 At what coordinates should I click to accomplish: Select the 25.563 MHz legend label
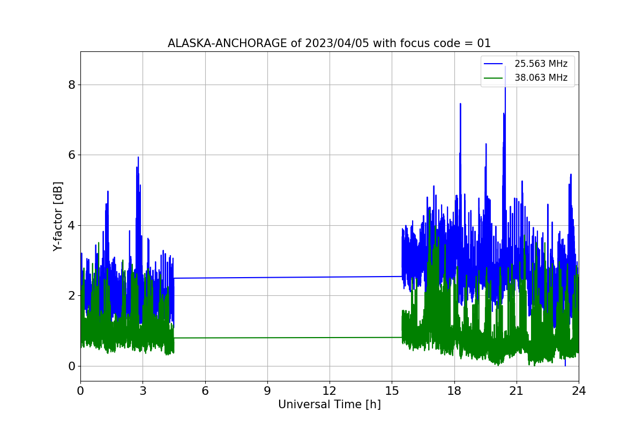click(x=541, y=64)
